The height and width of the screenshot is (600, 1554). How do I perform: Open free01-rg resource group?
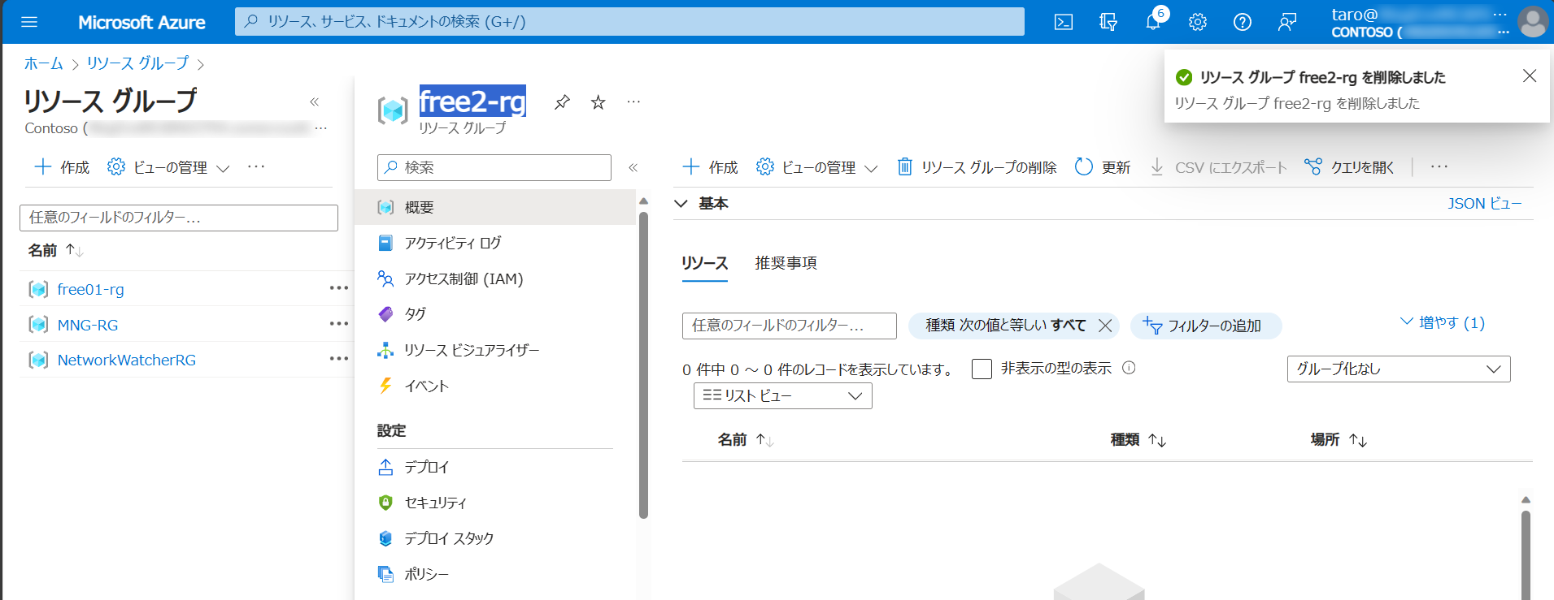[x=90, y=289]
